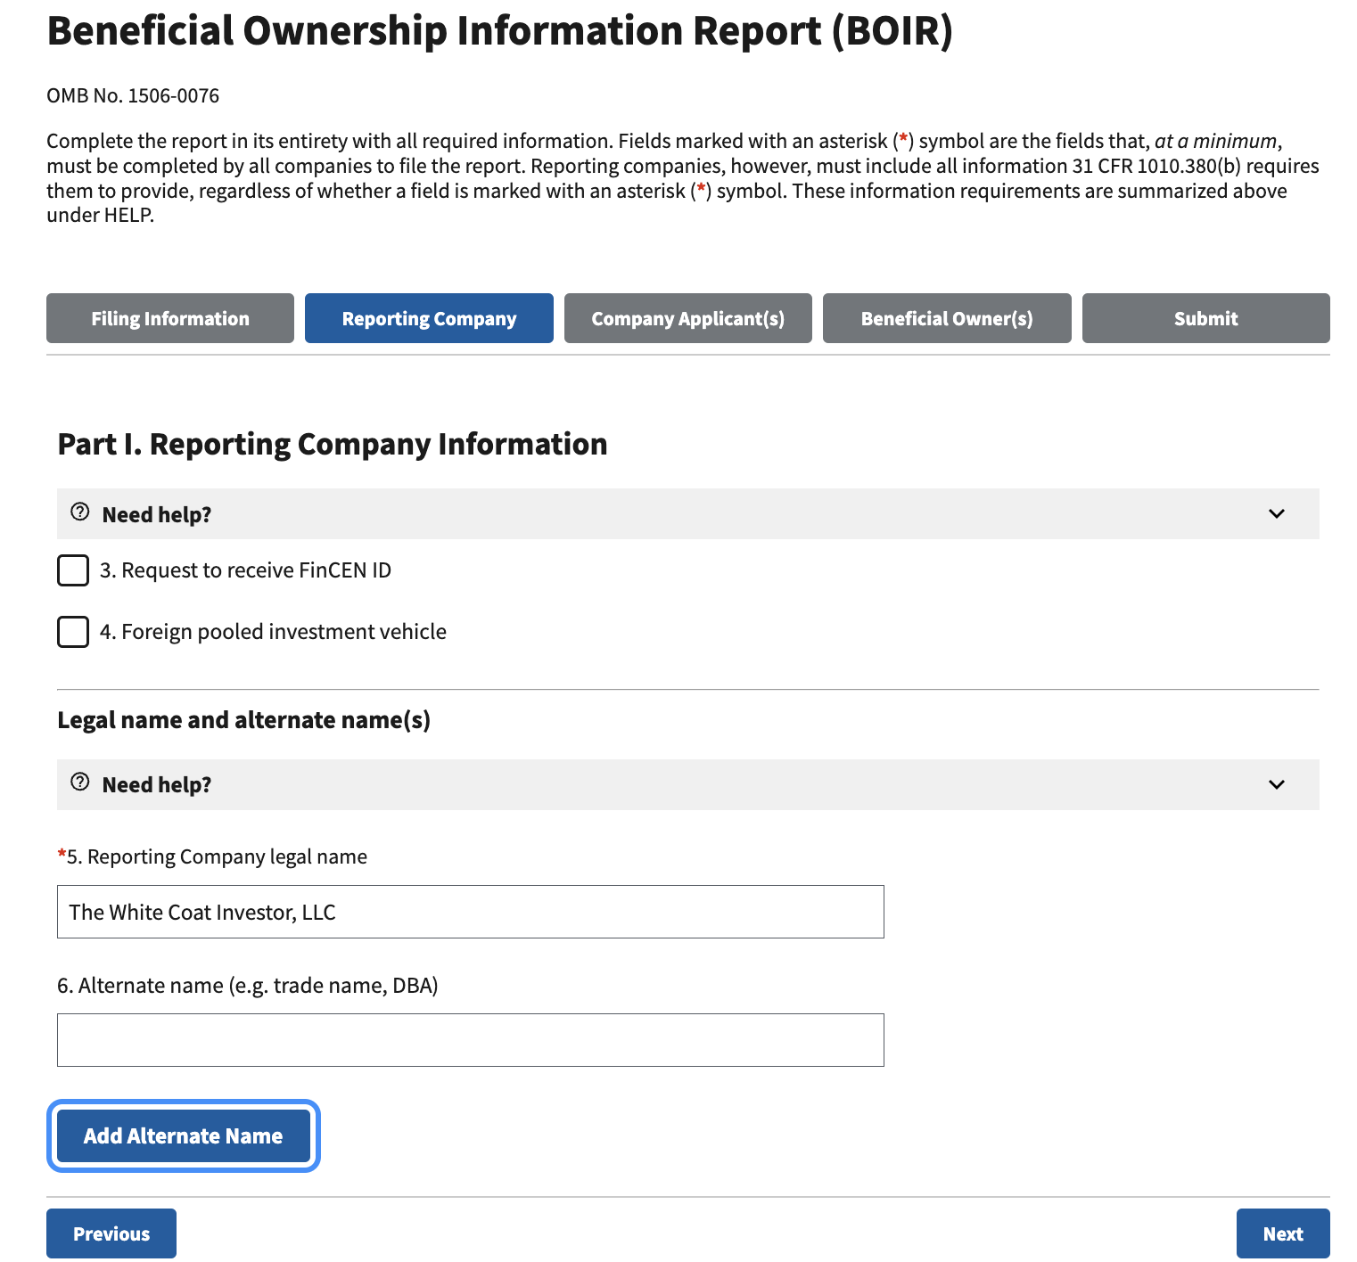Image resolution: width=1357 pixels, height=1262 pixels.
Task: Check the Request to receive FinCEN ID box
Action: (x=73, y=570)
